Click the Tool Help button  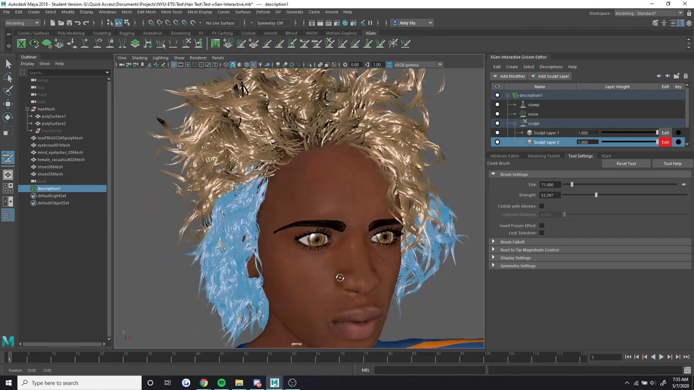pyautogui.click(x=672, y=164)
